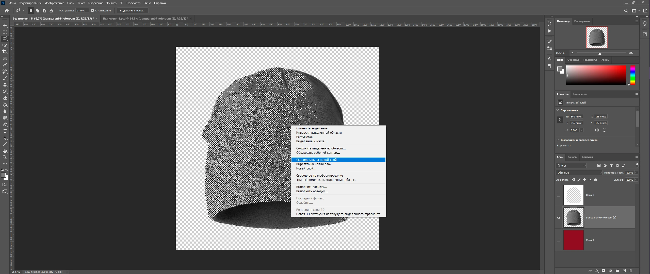Select the Hand tool

[5, 151]
